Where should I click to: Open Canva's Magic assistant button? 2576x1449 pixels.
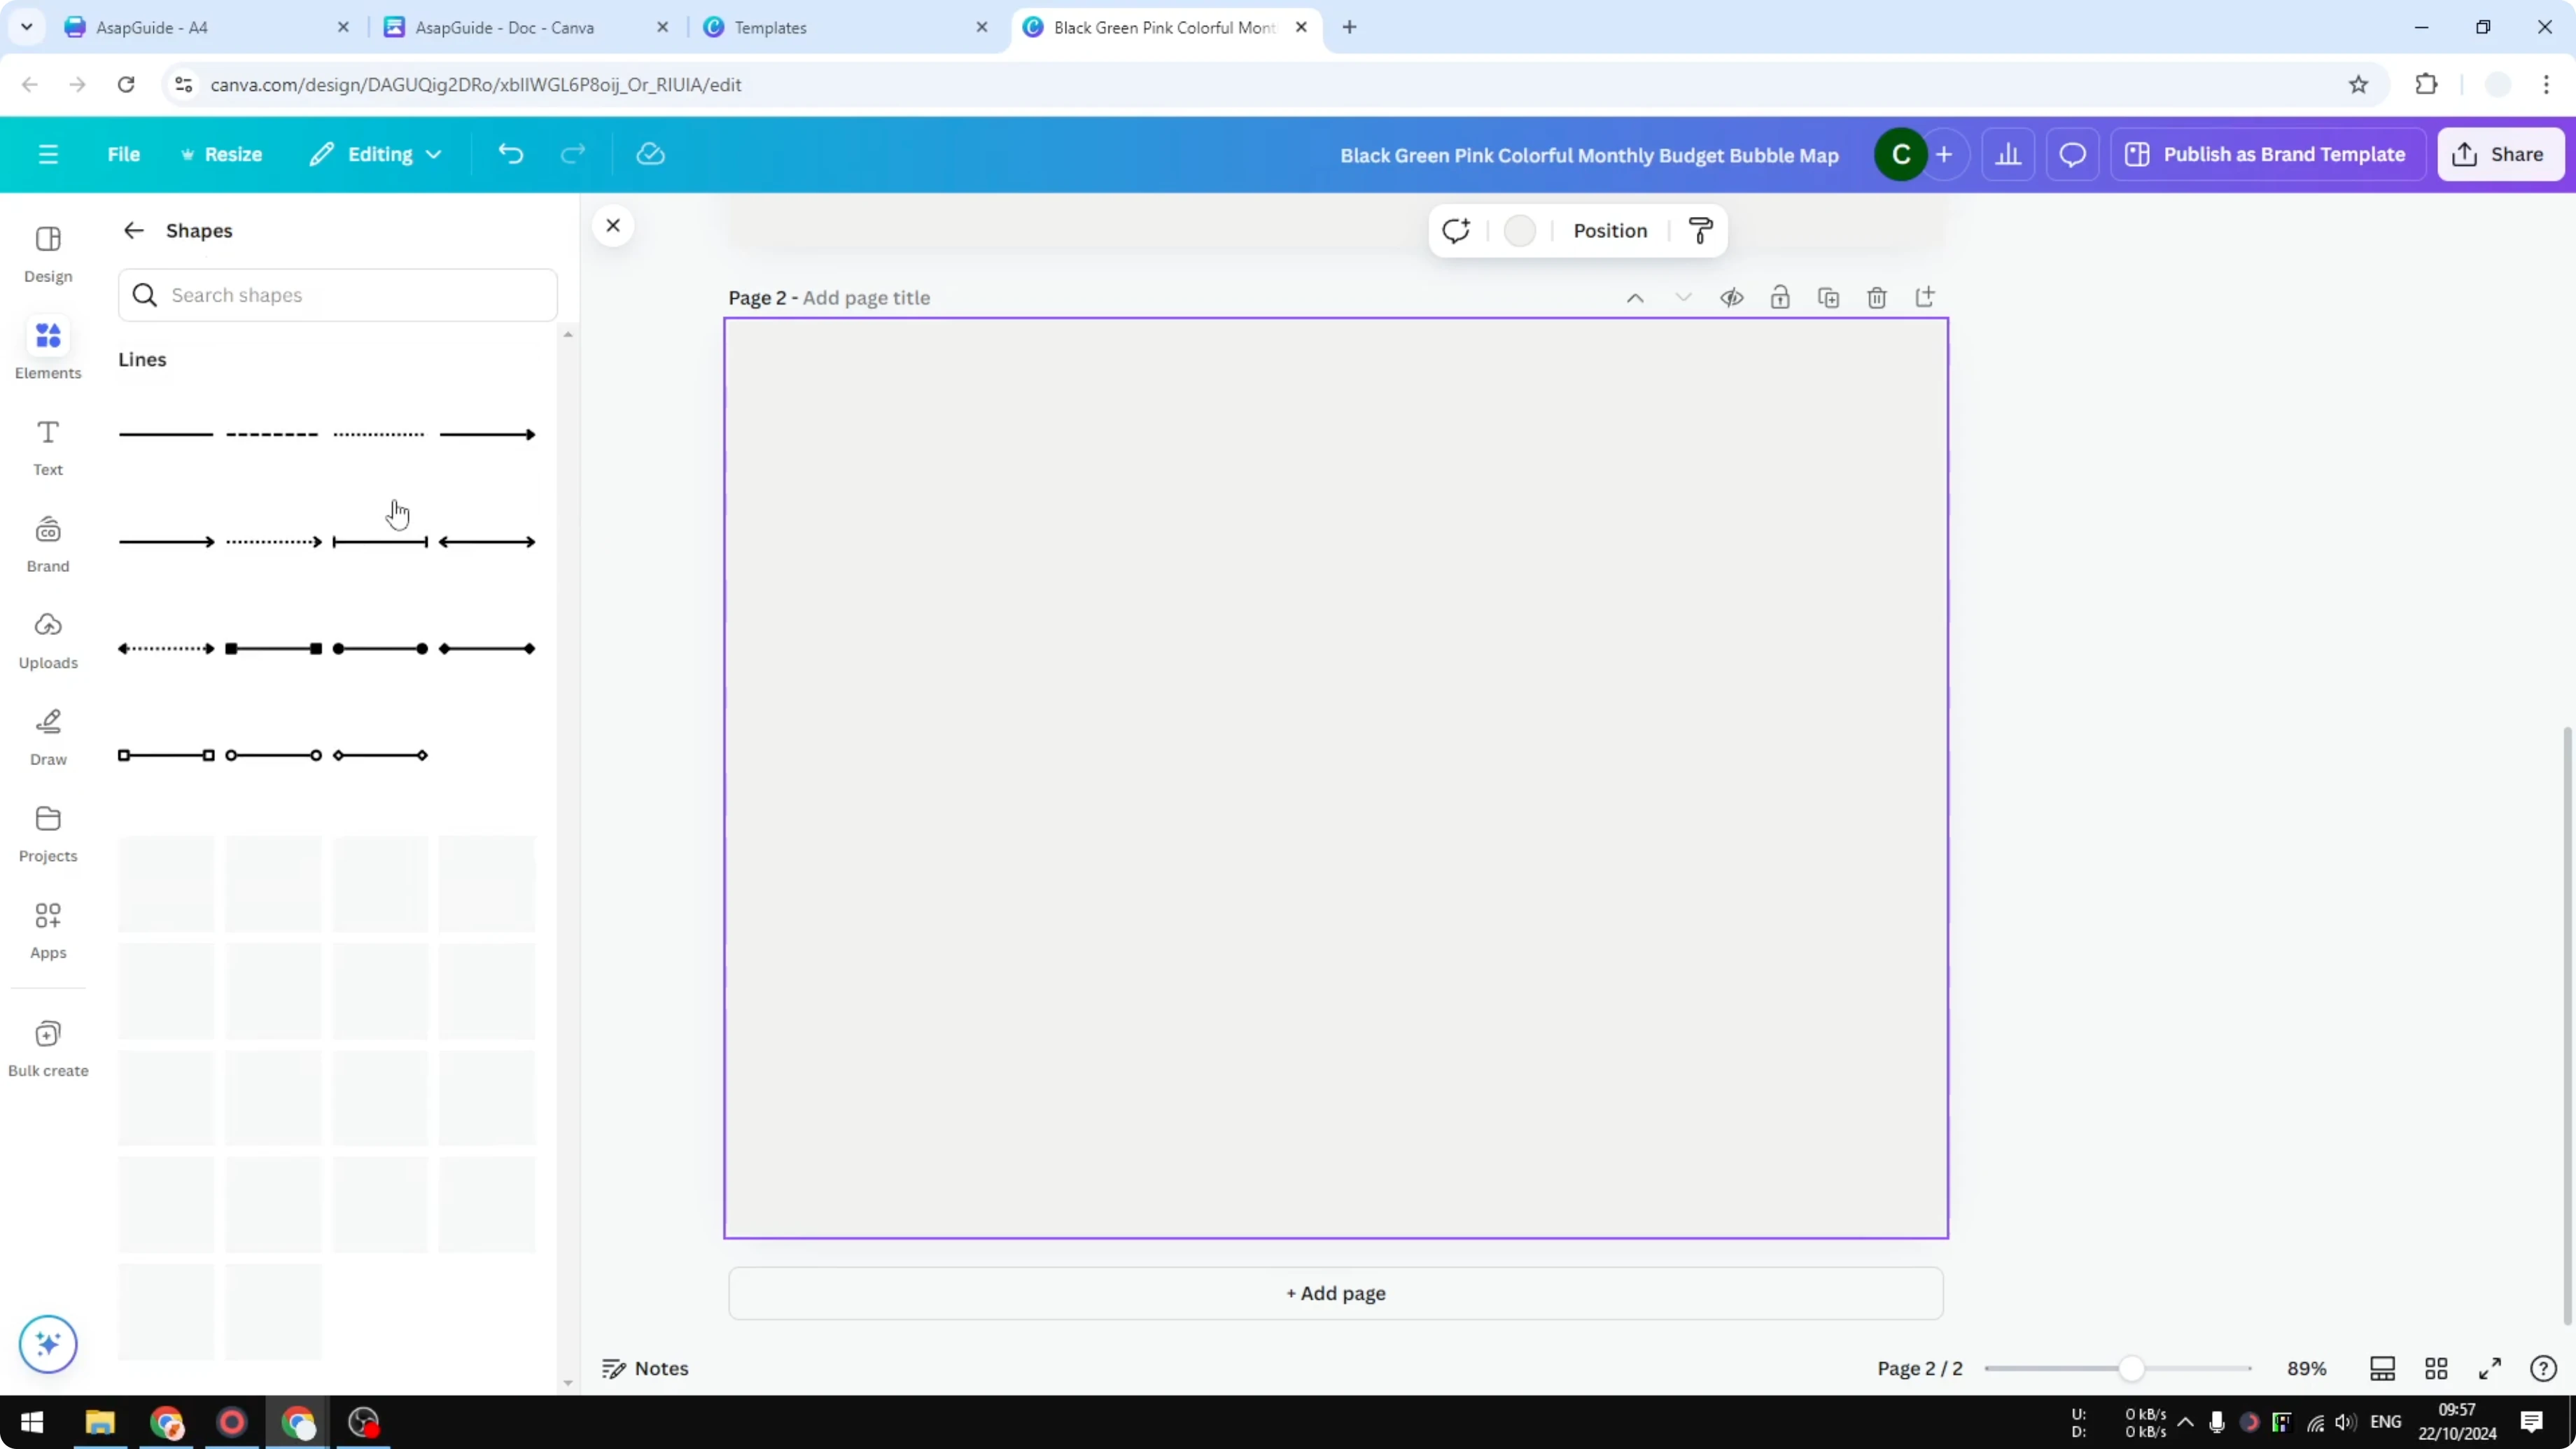(47, 1344)
